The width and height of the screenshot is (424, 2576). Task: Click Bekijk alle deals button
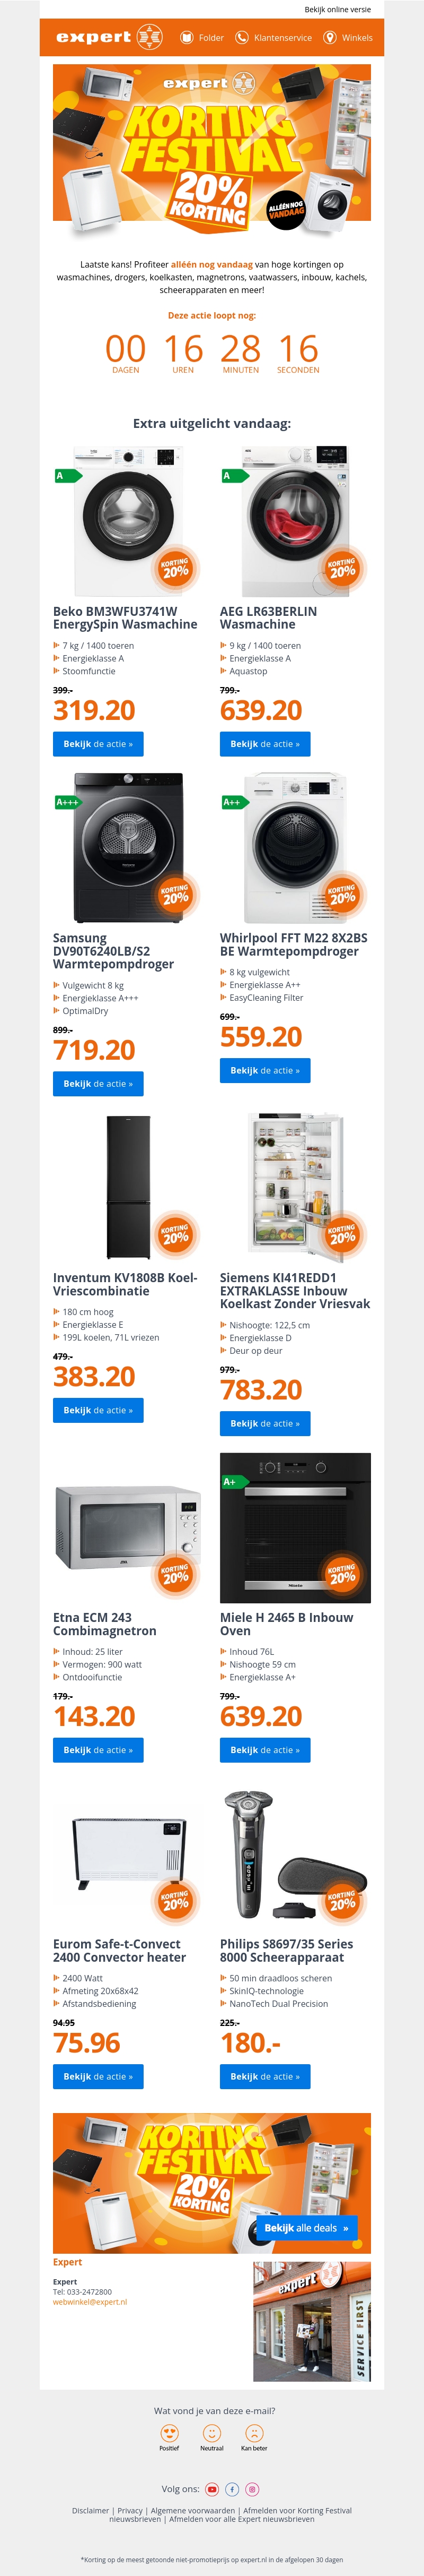306,2228
